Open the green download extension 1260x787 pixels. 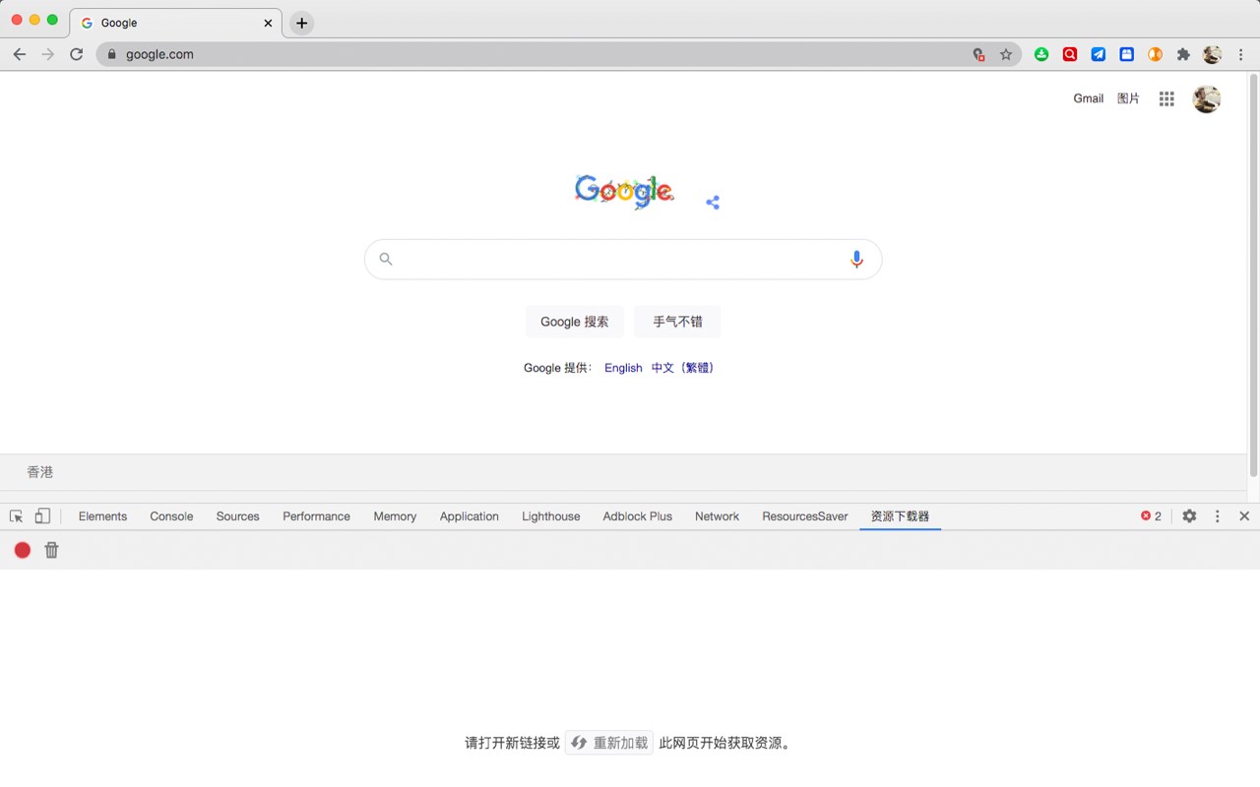coord(1041,55)
